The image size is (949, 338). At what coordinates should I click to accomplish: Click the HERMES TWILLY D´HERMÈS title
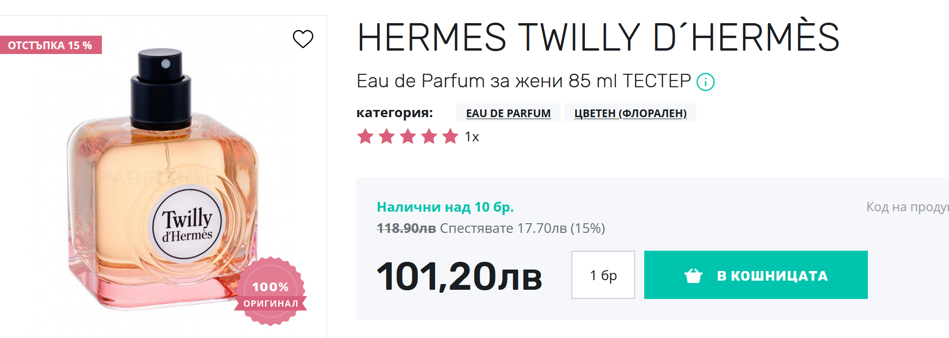click(598, 38)
